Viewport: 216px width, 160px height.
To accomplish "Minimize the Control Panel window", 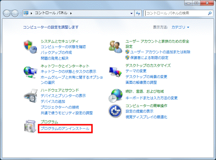I will point(189,3).
